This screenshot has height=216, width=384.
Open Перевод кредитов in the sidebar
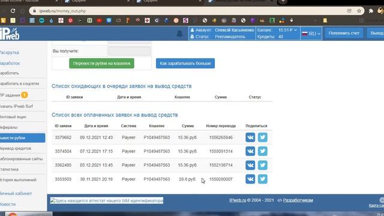click(16, 148)
